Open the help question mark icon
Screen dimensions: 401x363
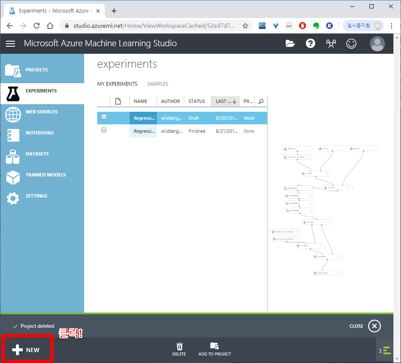tap(311, 44)
